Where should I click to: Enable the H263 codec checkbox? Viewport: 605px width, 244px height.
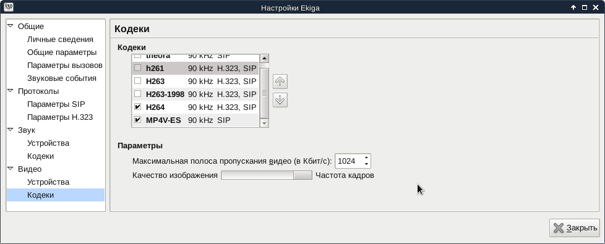coord(137,81)
